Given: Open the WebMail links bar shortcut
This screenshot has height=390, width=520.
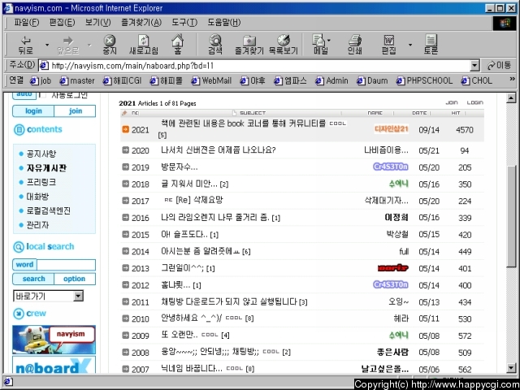Looking at the screenshot, I should (211, 80).
